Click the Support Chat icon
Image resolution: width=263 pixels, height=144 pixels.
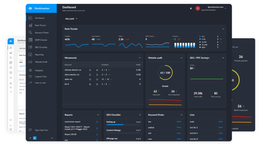[x=31, y=76]
